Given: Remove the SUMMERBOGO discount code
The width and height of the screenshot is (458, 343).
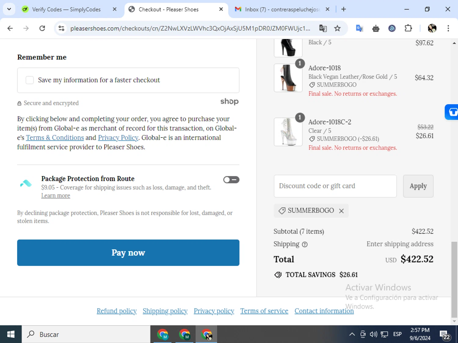Looking at the screenshot, I should click(x=341, y=211).
